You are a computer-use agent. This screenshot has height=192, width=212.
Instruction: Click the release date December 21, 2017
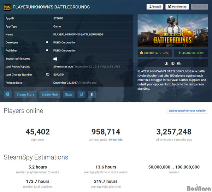point(65,83)
